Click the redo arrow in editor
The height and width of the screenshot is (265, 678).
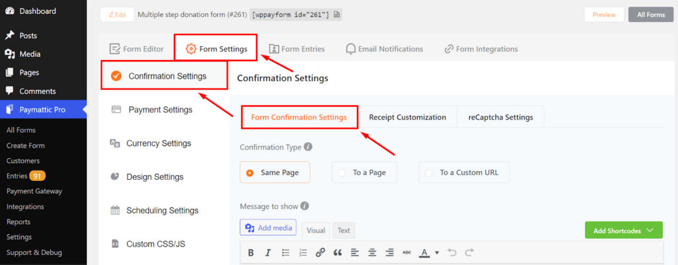[469, 252]
